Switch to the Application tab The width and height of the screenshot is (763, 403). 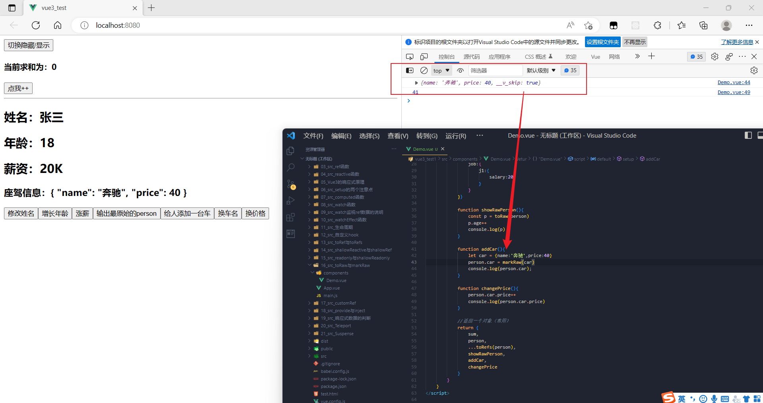500,57
